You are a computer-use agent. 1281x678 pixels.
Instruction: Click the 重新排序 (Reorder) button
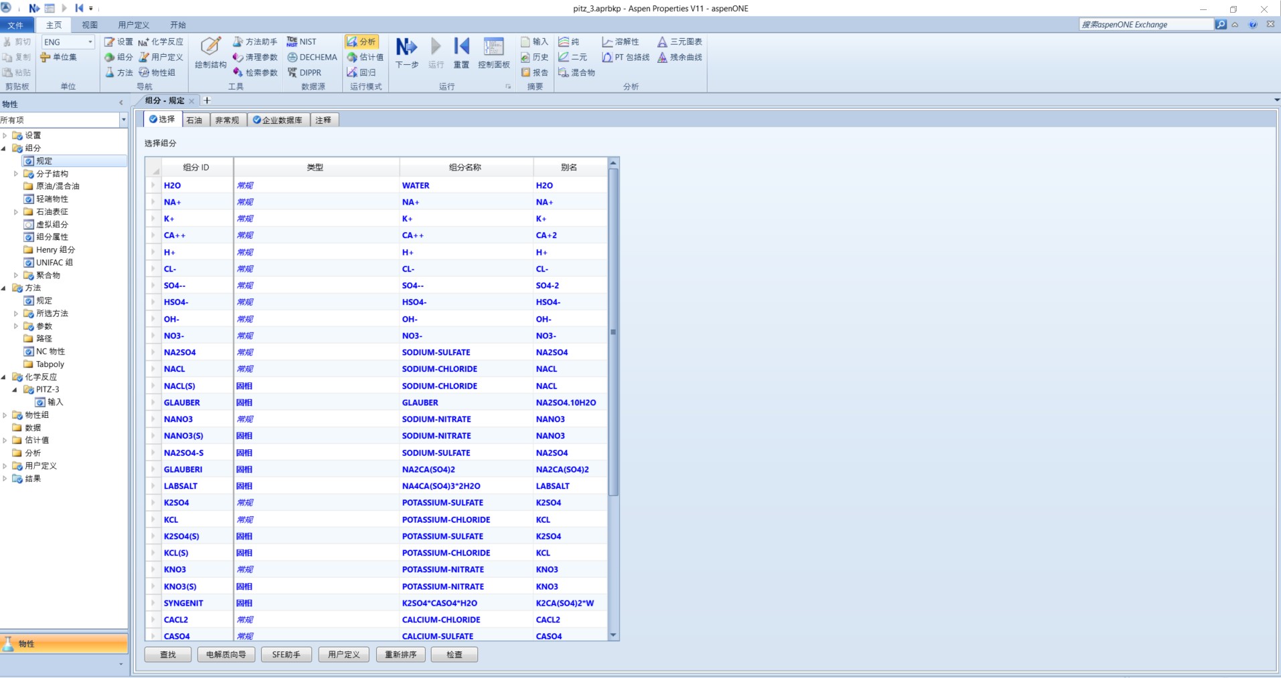(x=401, y=655)
